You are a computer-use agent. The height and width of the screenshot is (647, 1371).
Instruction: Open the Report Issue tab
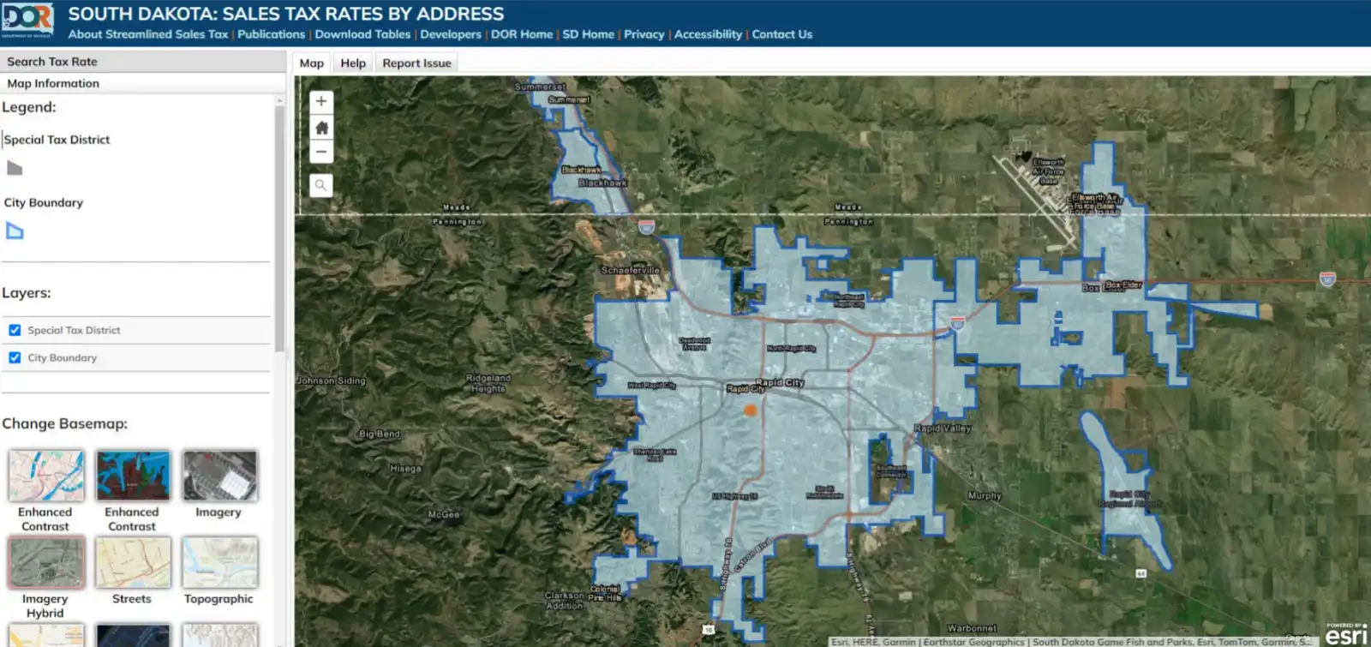pyautogui.click(x=416, y=63)
